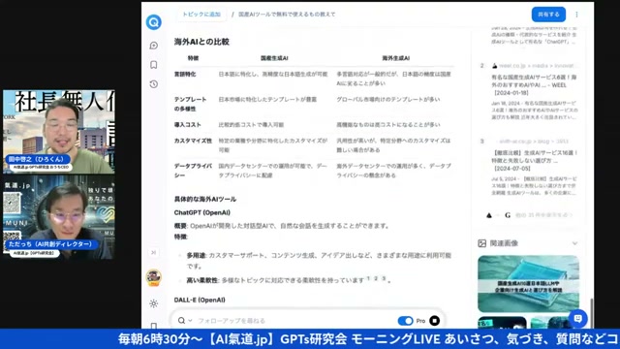Click the DALL-E (OpenAI) heading
The height and width of the screenshot is (349, 620).
tap(200, 300)
